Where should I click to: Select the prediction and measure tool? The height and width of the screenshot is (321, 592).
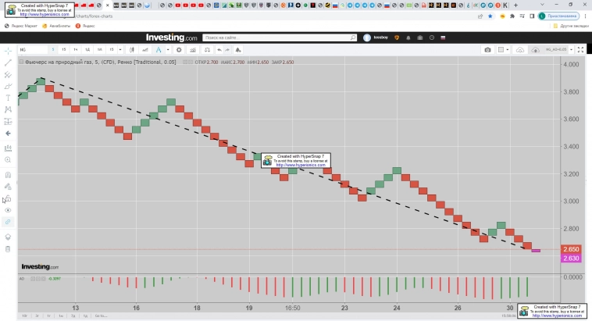pos(8,122)
